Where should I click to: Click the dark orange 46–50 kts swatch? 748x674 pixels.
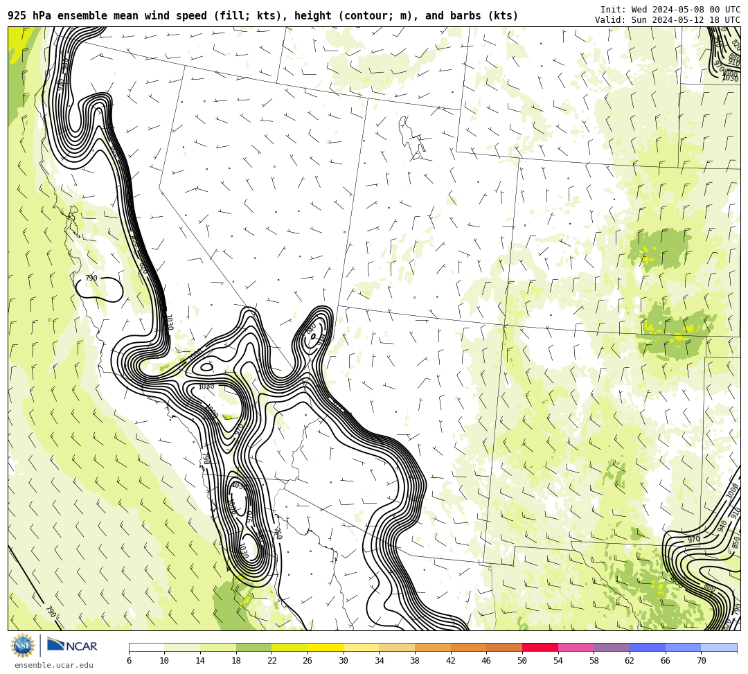[x=504, y=647]
